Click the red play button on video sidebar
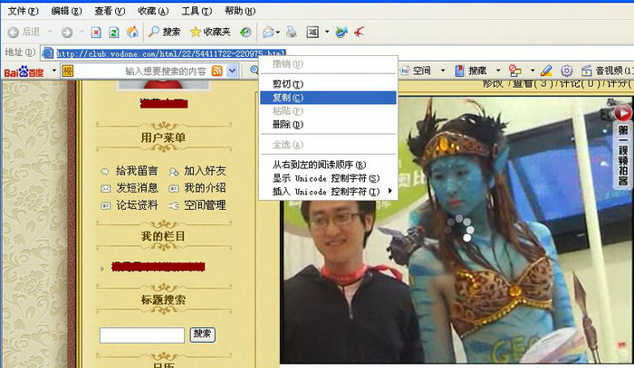 (623, 113)
